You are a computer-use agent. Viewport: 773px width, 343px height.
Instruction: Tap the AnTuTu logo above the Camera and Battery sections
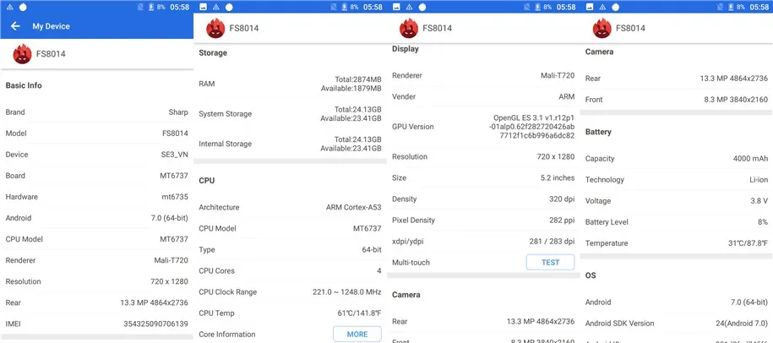602,28
